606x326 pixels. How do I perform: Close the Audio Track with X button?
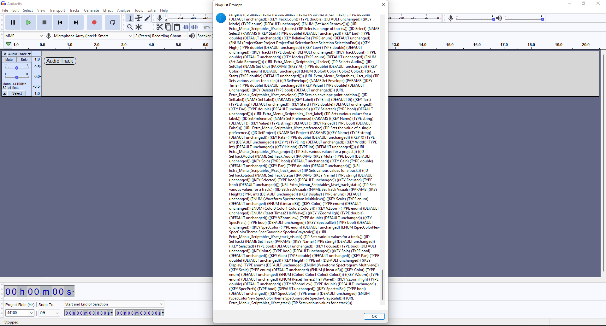tap(5, 54)
